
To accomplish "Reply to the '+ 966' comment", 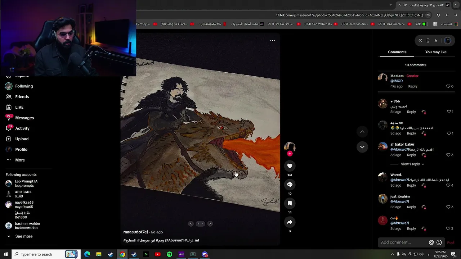I will pos(411,112).
